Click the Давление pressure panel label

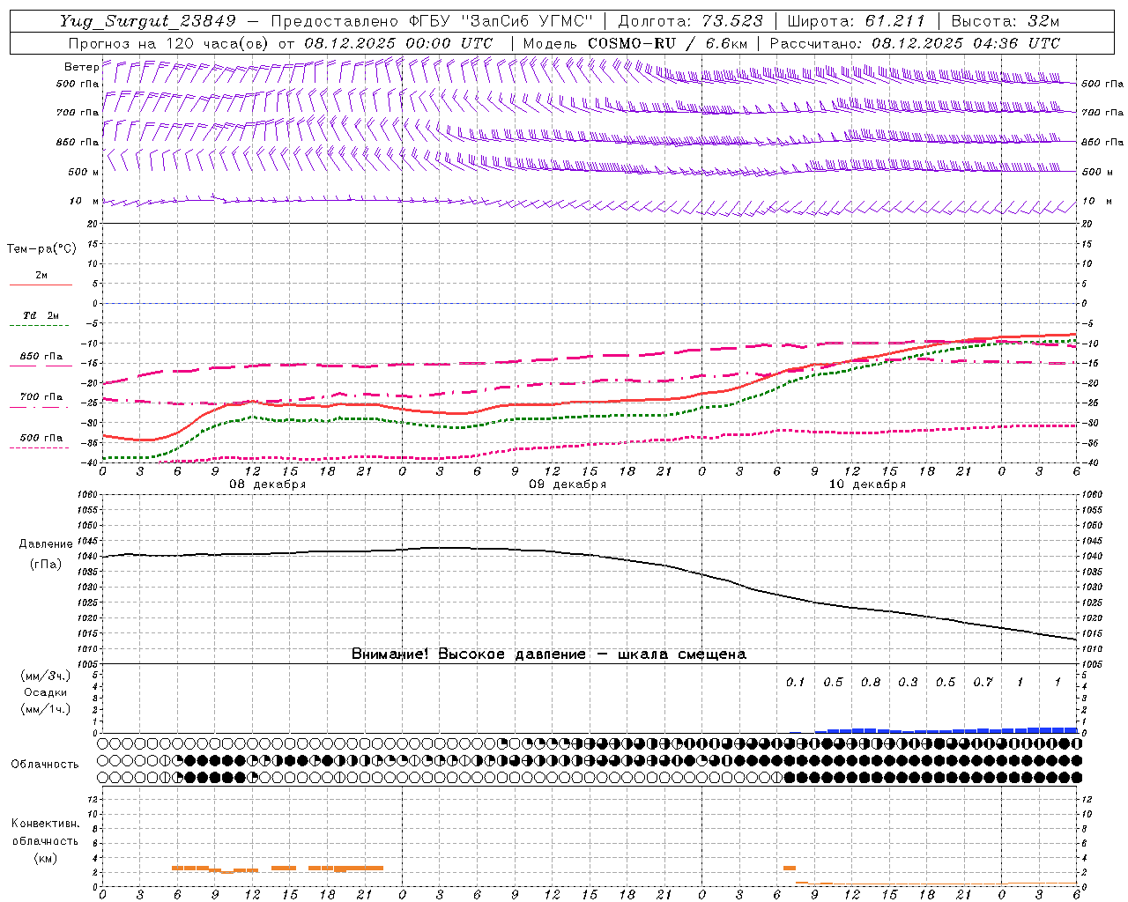point(46,544)
